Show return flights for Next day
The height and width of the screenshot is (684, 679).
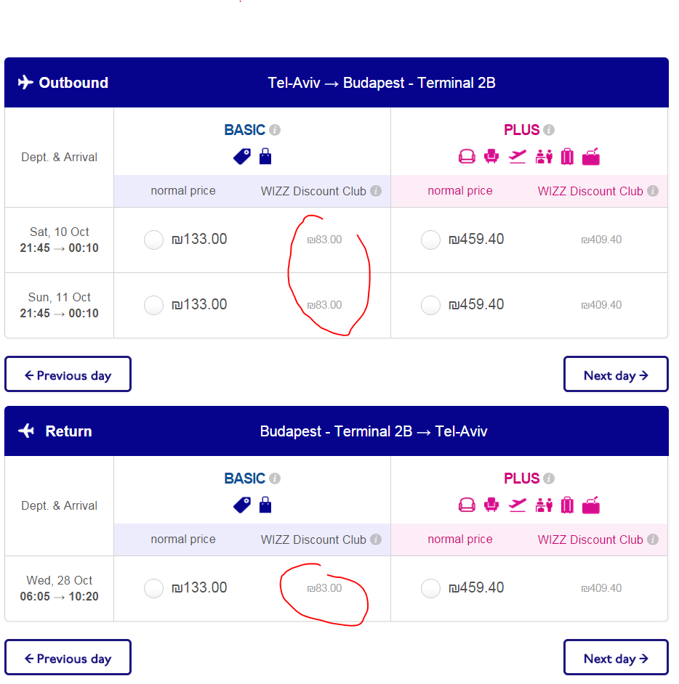tap(616, 657)
